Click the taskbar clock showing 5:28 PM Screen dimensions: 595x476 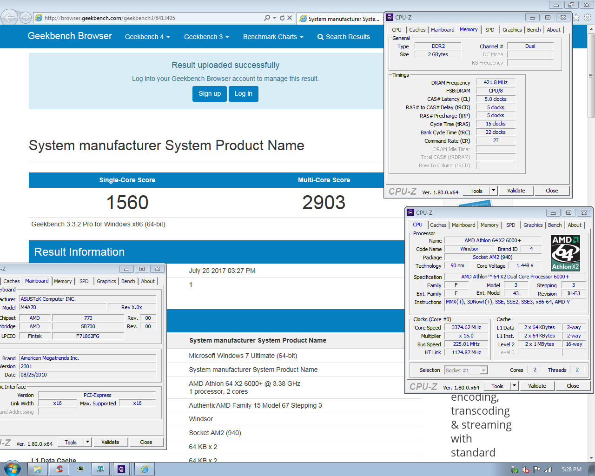coord(571,469)
